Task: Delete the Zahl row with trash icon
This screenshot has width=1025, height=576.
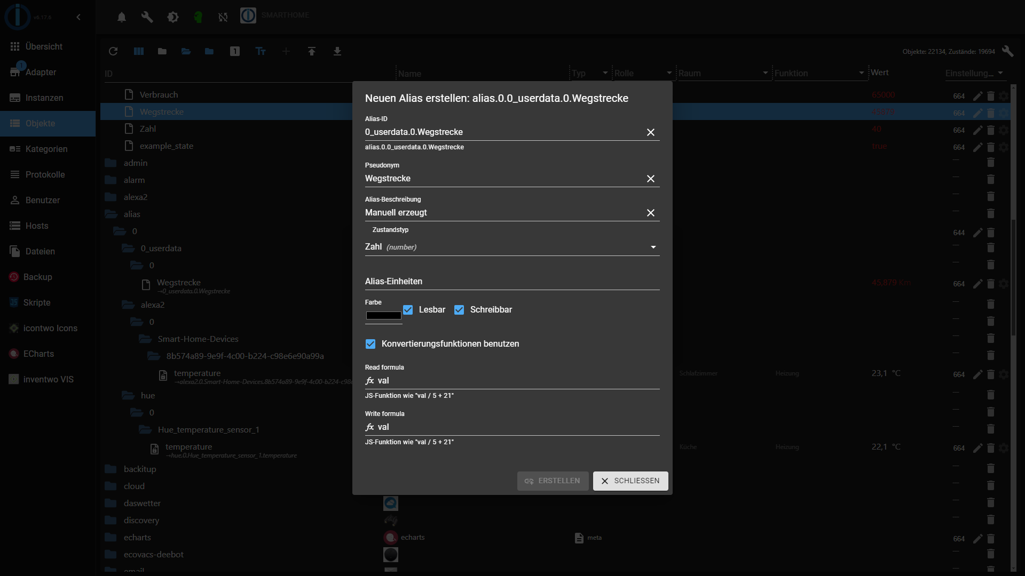Action: tap(991, 130)
